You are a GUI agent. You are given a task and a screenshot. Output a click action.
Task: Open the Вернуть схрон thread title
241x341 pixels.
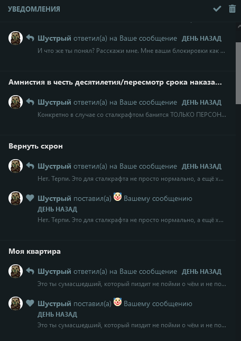pyautogui.click(x=35, y=146)
